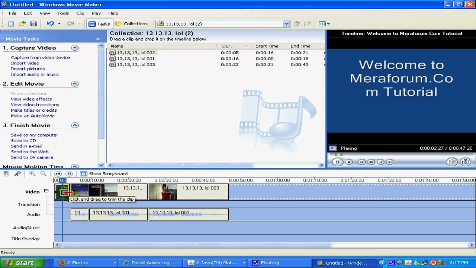Zoom out on the timeline
476x268 pixels.
tap(43, 174)
